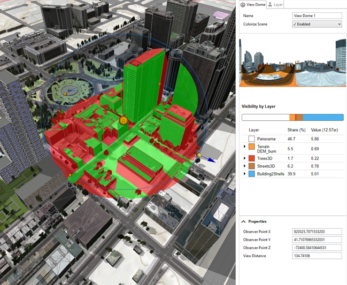Click the white Panorama color swatch
The width and height of the screenshot is (347, 285).
(251, 138)
